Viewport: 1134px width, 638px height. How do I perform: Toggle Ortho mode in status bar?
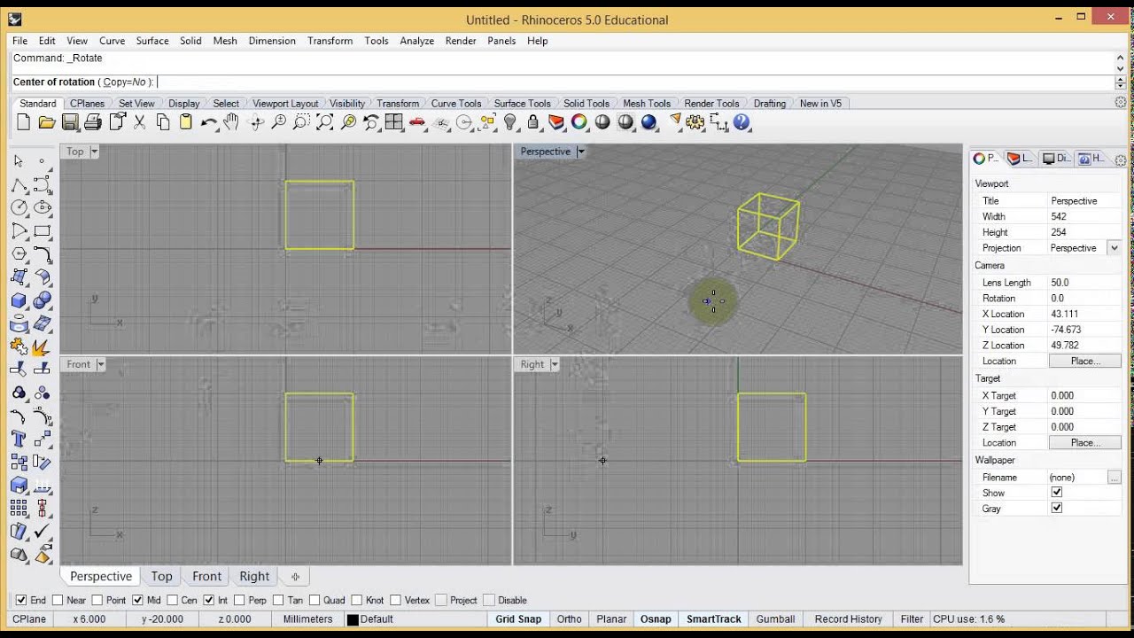(x=570, y=619)
